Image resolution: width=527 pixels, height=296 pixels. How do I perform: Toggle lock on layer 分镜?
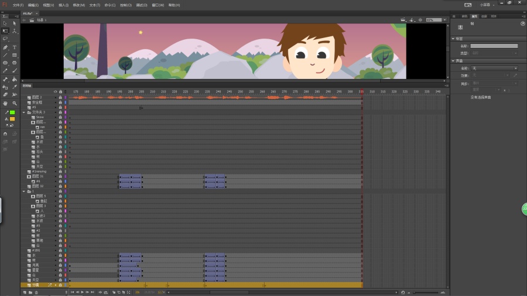[60, 285]
